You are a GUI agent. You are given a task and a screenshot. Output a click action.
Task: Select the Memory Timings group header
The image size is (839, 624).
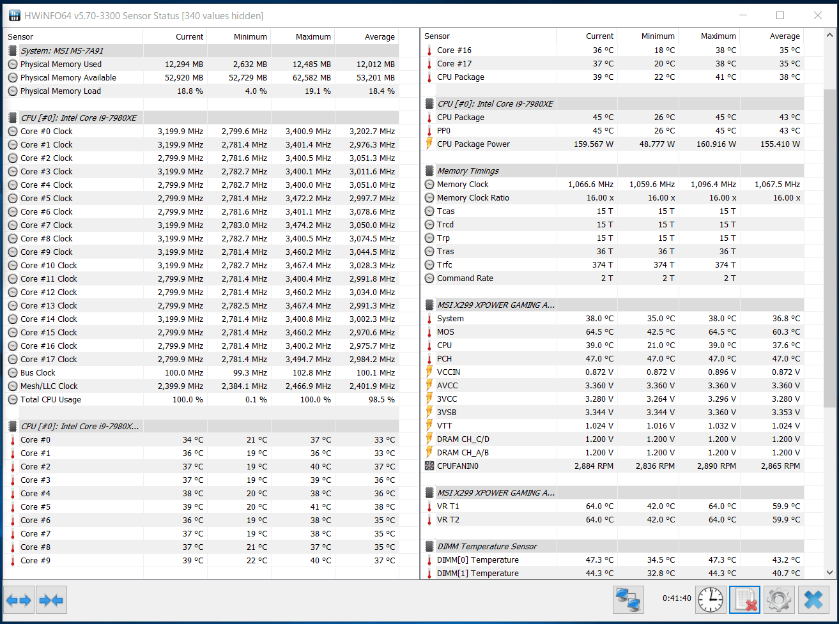point(612,171)
